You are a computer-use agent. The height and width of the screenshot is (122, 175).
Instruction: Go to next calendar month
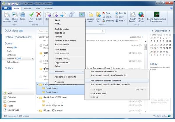169,31
